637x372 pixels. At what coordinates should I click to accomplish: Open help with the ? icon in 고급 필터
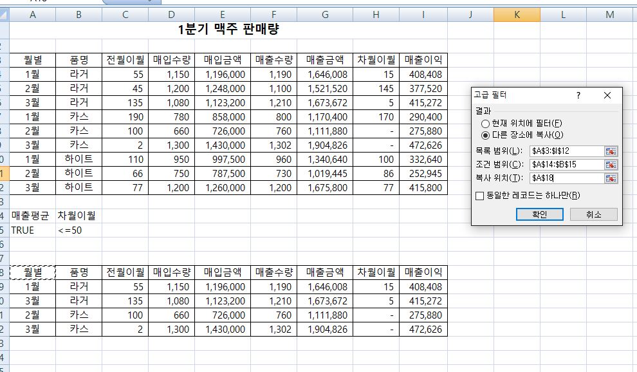click(x=578, y=95)
